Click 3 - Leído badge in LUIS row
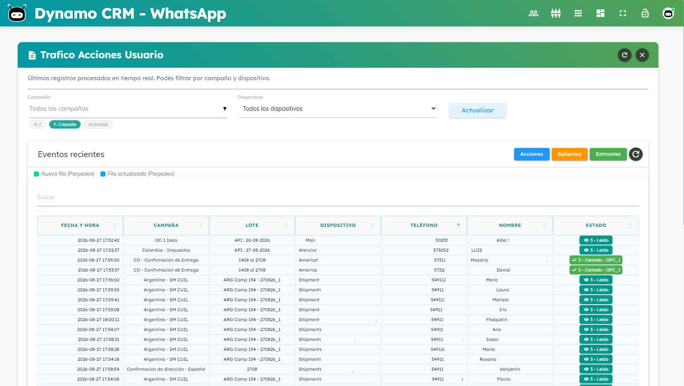The width and height of the screenshot is (684, 386). (596, 250)
